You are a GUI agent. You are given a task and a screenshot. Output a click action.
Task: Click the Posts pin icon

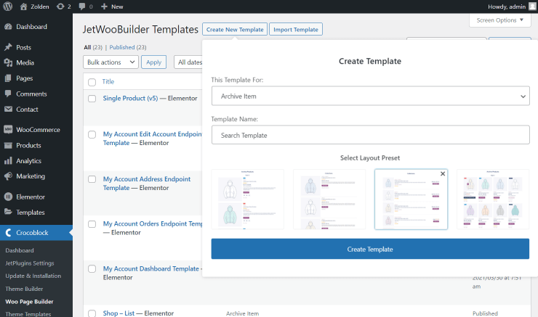pos(8,47)
